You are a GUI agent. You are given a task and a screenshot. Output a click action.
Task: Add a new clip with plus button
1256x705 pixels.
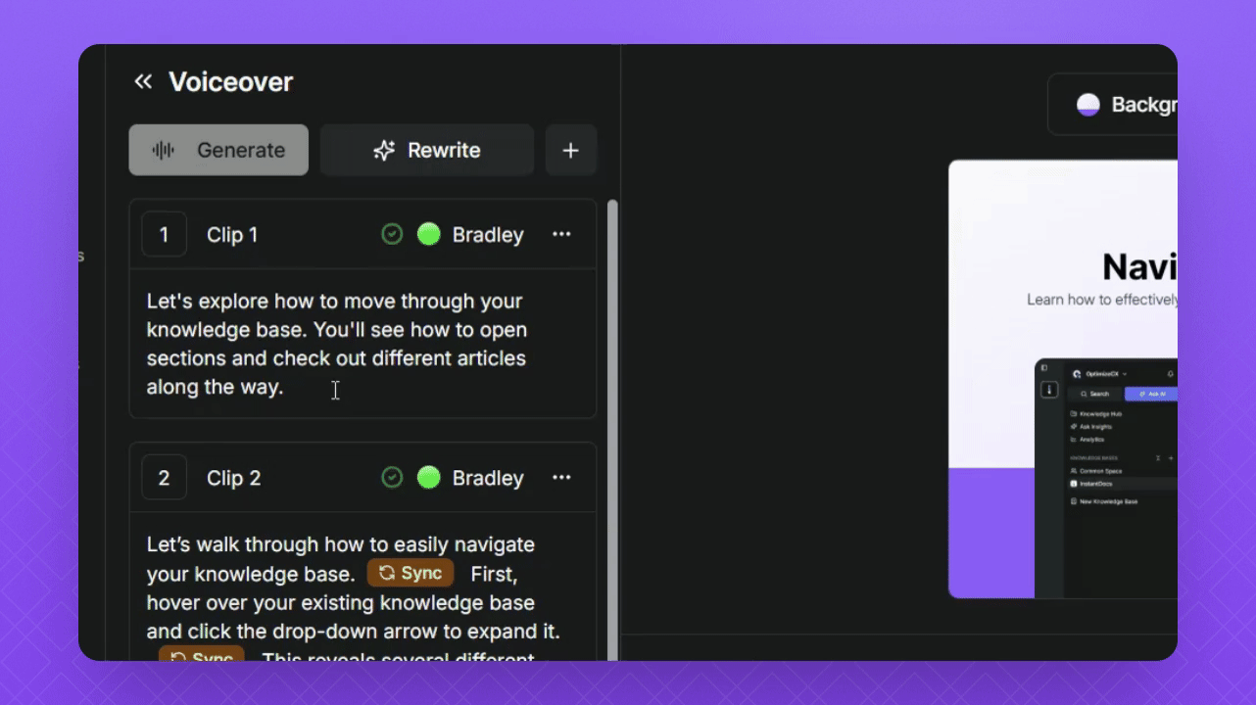pyautogui.click(x=571, y=150)
